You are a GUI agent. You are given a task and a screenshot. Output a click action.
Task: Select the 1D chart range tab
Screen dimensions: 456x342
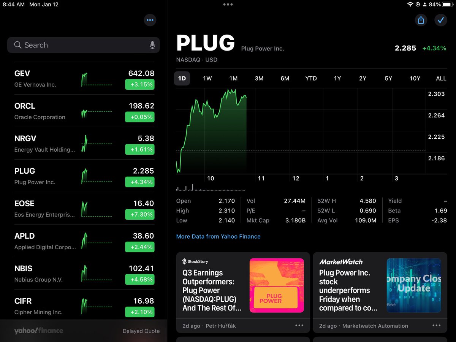click(x=182, y=78)
